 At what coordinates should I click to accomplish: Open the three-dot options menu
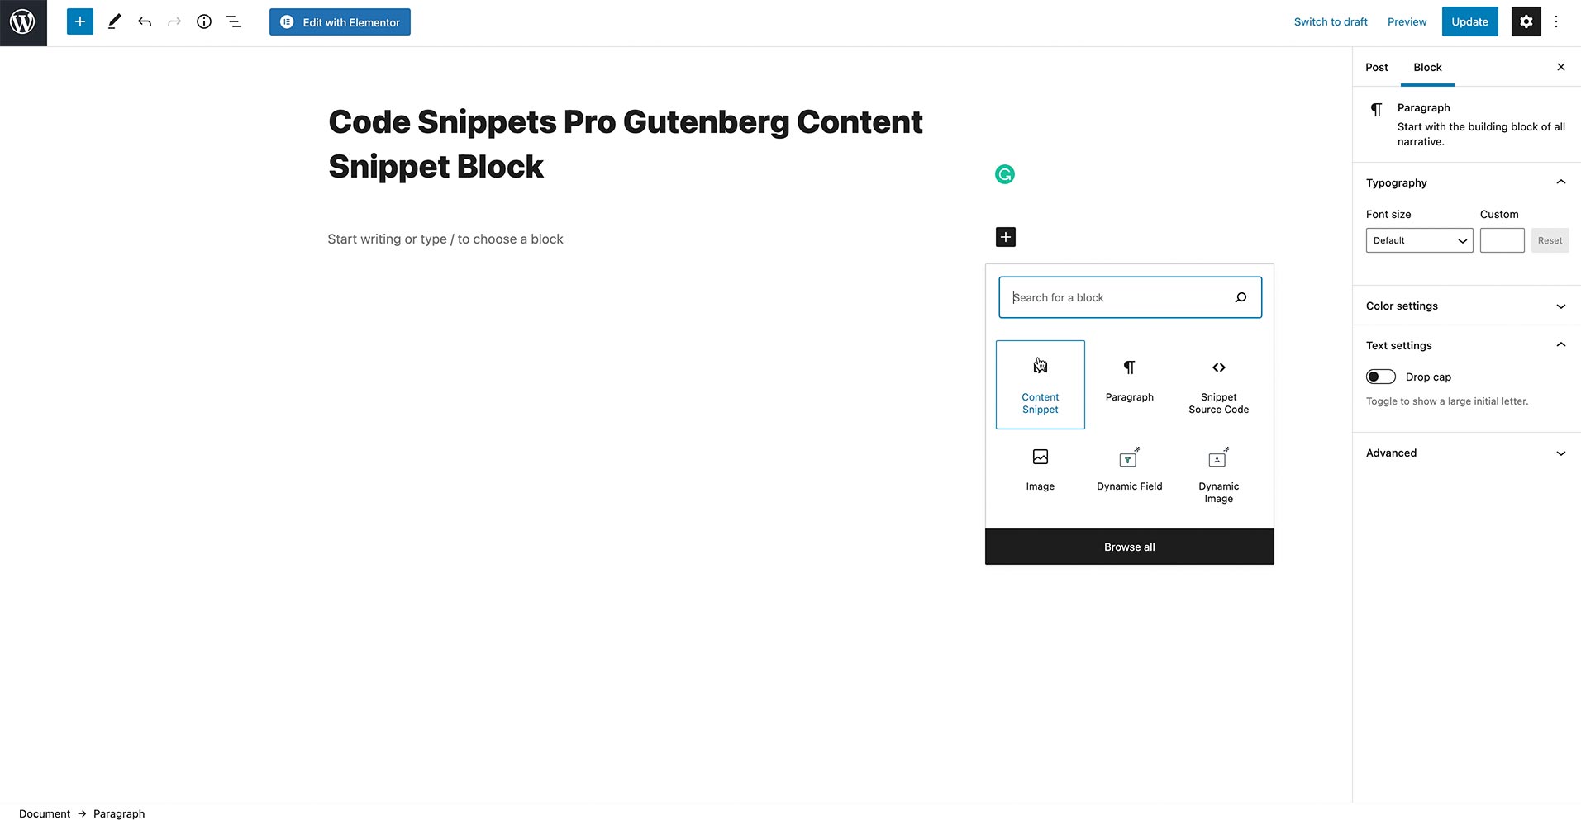pos(1556,21)
